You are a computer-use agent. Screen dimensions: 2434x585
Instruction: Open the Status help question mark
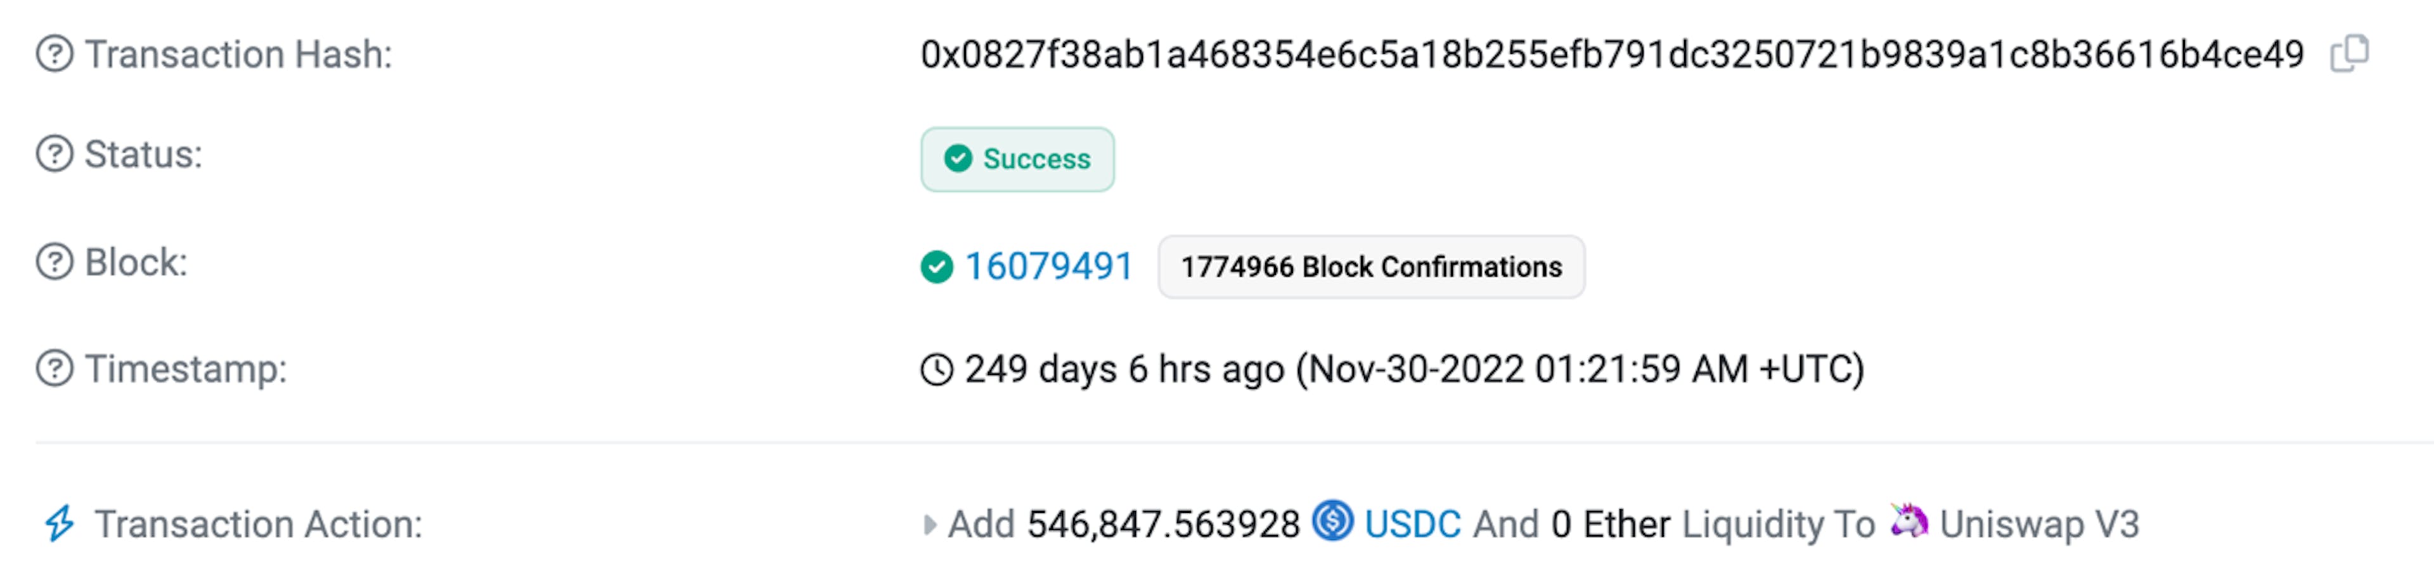(x=55, y=154)
